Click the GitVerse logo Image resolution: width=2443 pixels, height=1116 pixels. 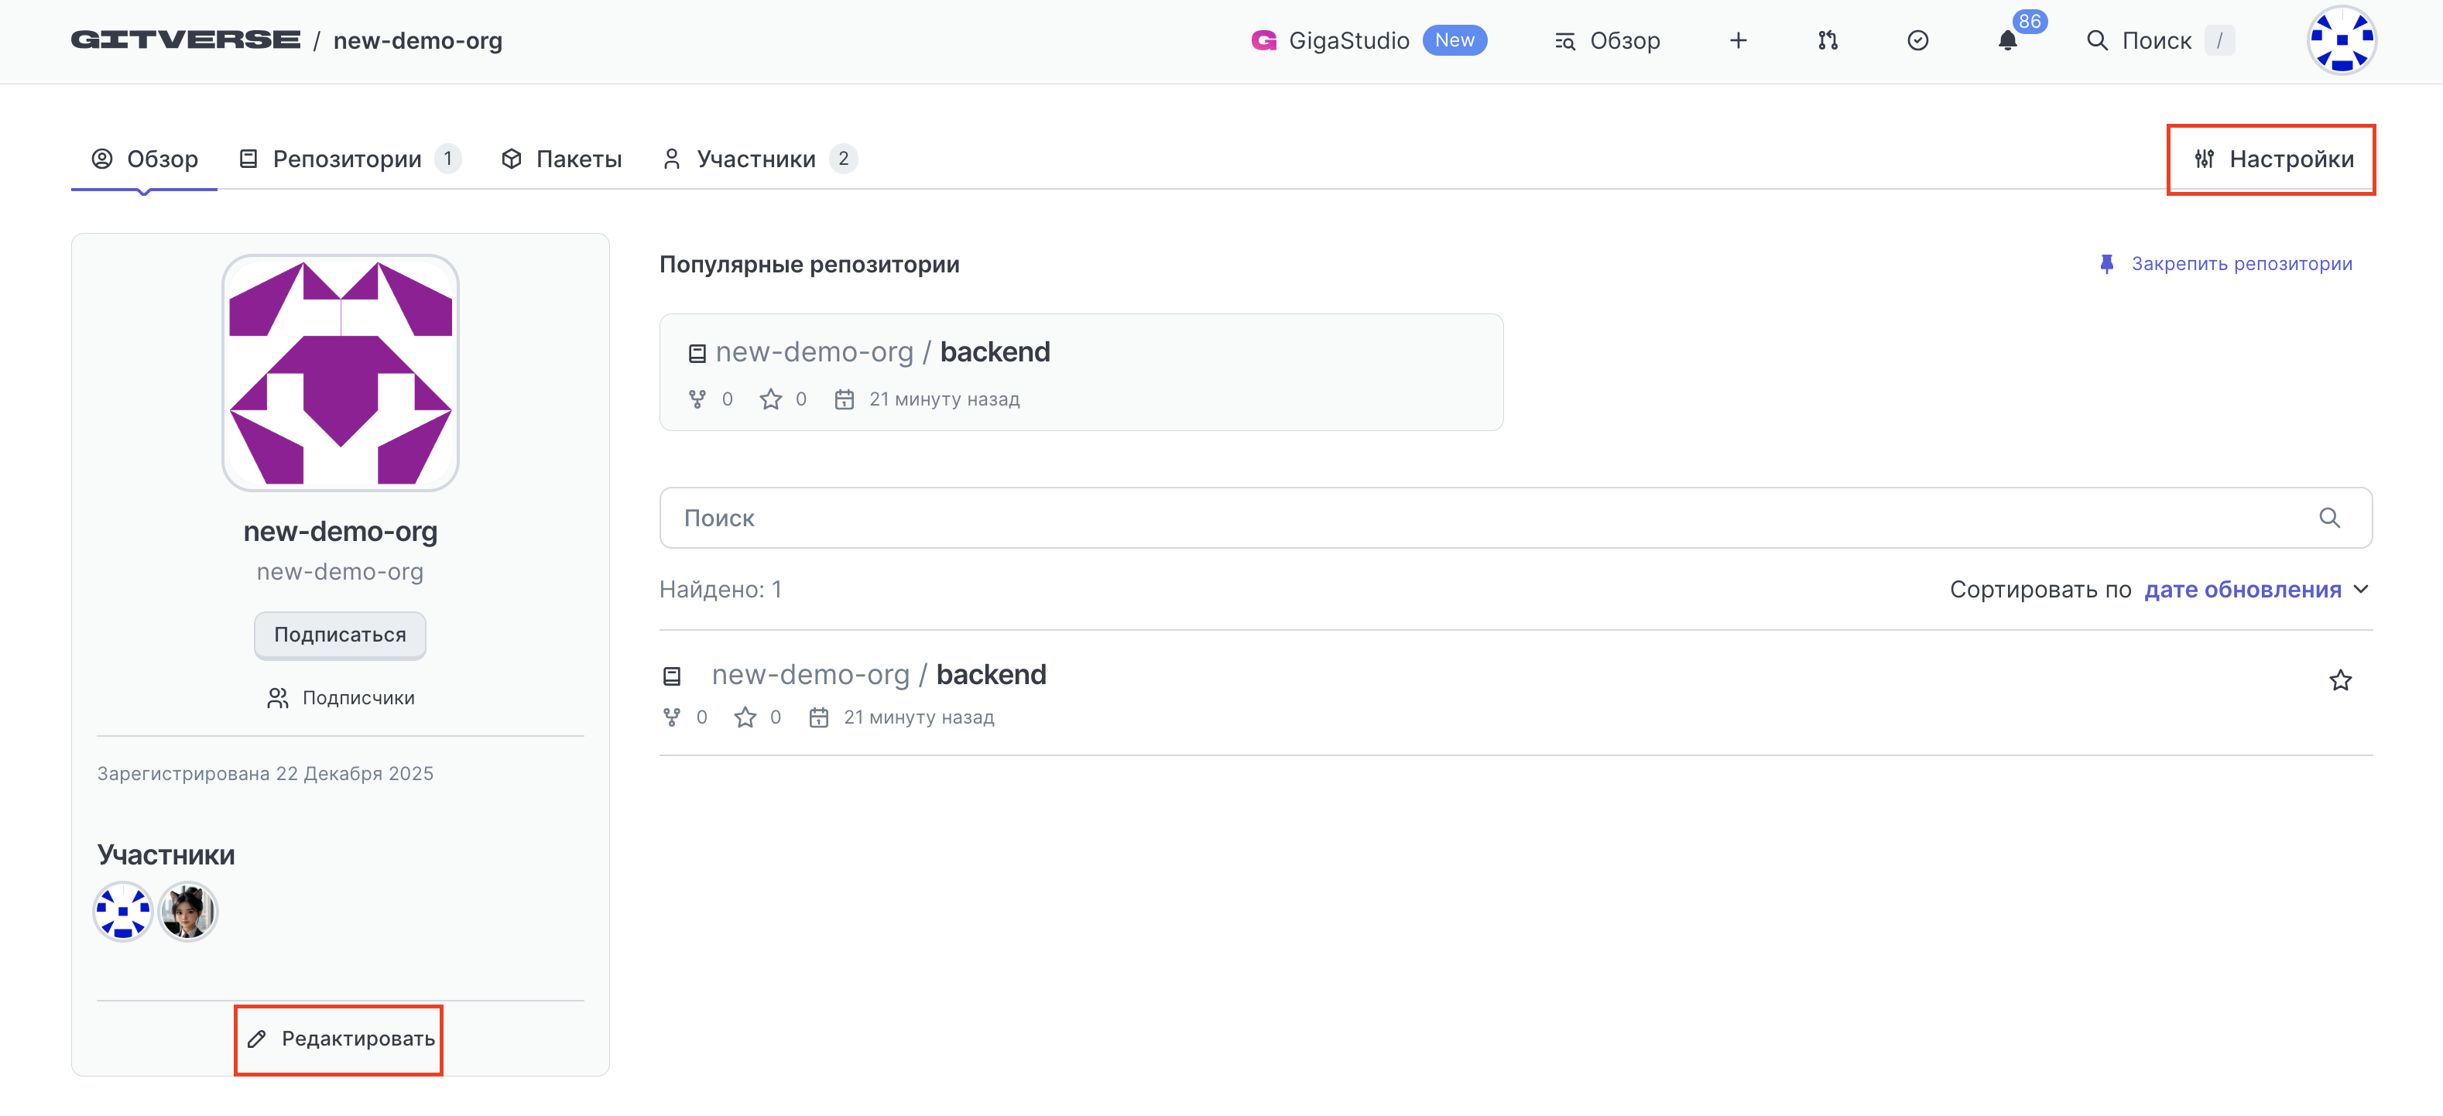point(186,41)
